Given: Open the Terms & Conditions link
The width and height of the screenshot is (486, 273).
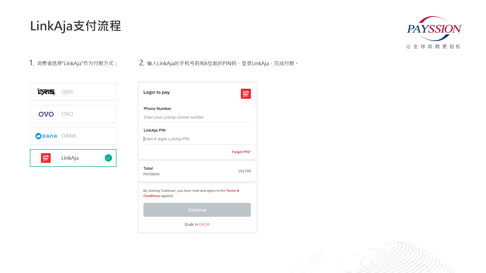Looking at the screenshot, I should tap(191, 193).
